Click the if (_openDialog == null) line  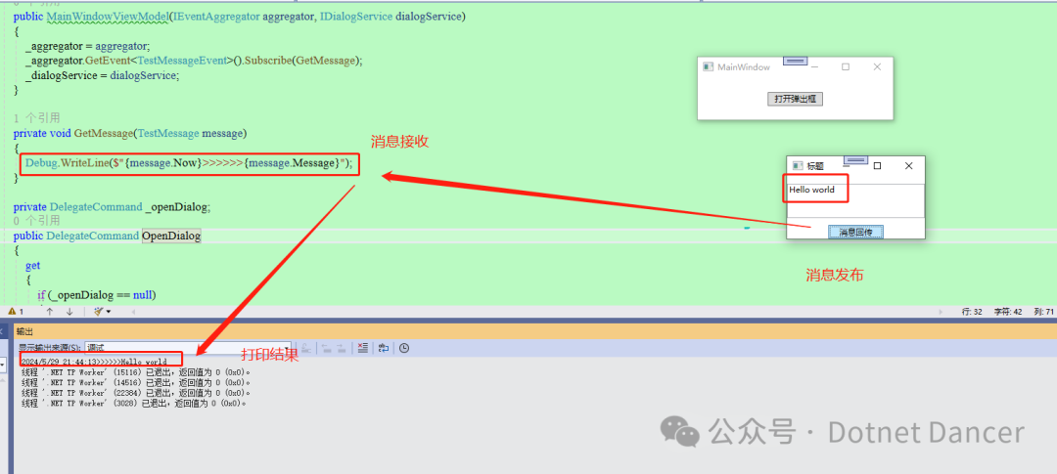point(96,295)
